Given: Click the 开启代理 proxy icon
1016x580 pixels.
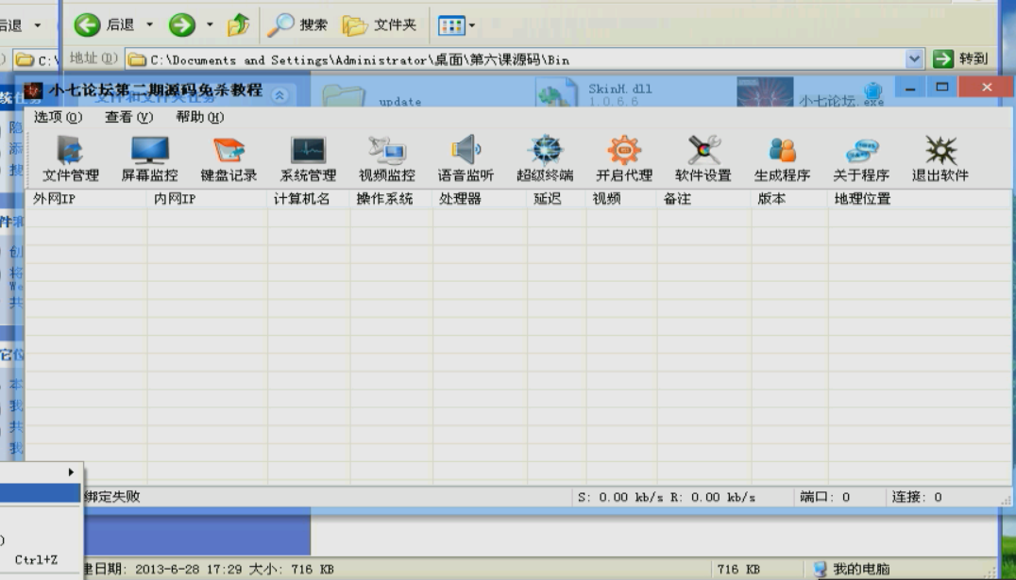Looking at the screenshot, I should [x=624, y=158].
